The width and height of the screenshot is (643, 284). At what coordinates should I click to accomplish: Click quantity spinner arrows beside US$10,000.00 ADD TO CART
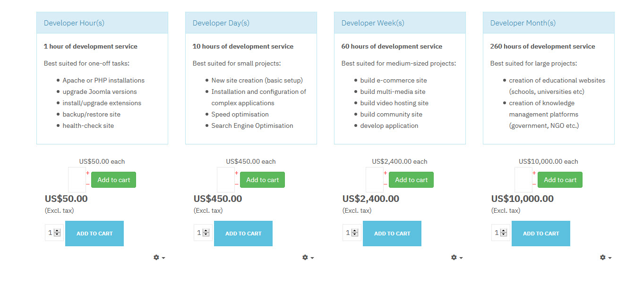[504, 233]
